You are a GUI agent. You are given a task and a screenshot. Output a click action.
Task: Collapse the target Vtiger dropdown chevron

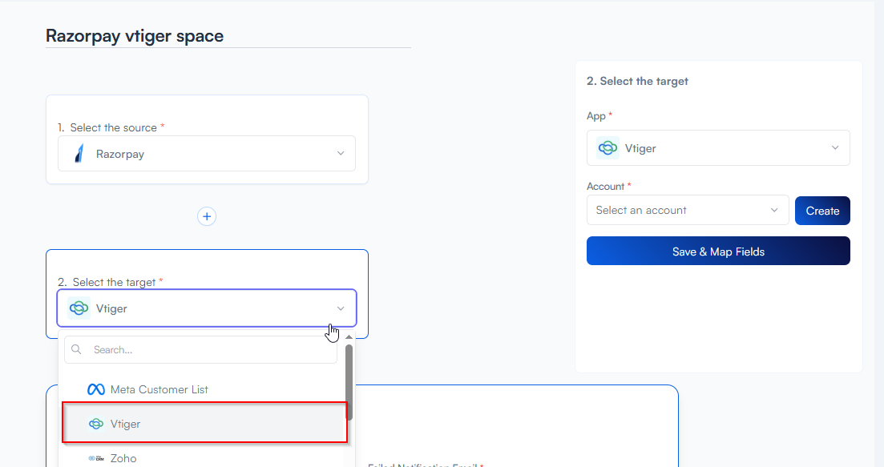[341, 308]
